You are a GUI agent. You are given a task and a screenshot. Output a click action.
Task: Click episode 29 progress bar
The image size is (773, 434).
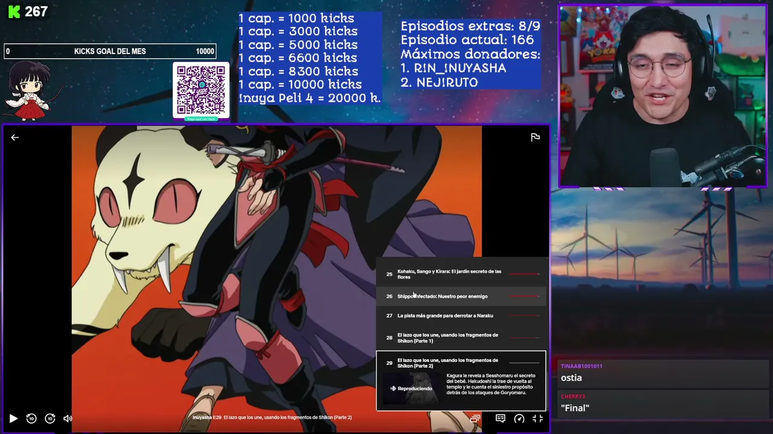[524, 363]
